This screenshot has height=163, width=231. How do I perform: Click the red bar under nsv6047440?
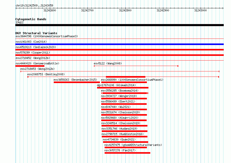[x=124, y=109]
